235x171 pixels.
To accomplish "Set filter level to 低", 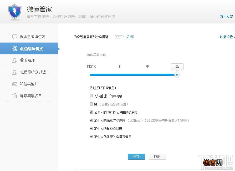I will [120, 66].
